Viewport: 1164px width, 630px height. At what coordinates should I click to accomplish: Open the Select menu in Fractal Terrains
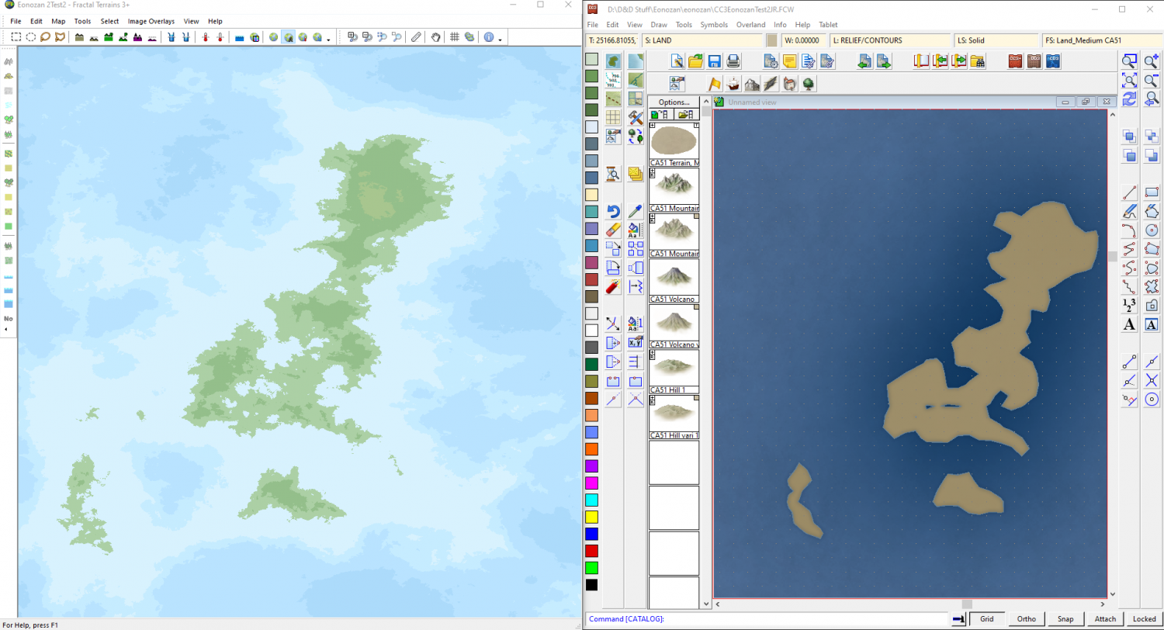click(x=109, y=21)
